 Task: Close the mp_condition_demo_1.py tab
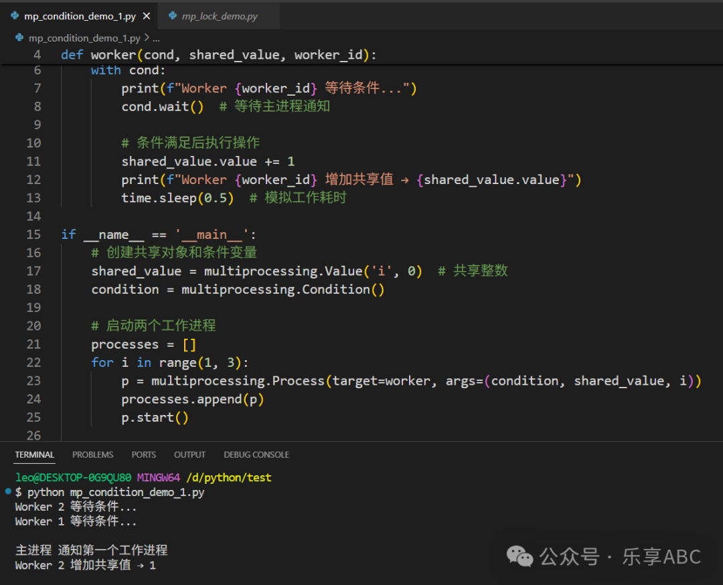pos(147,16)
